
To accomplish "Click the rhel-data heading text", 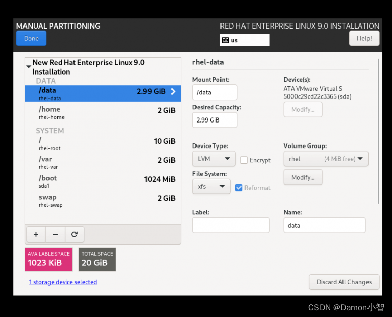I will pyautogui.click(x=208, y=62).
